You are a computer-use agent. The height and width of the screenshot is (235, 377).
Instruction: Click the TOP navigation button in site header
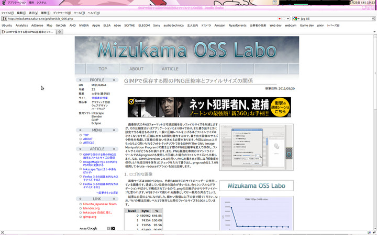click(x=103, y=69)
